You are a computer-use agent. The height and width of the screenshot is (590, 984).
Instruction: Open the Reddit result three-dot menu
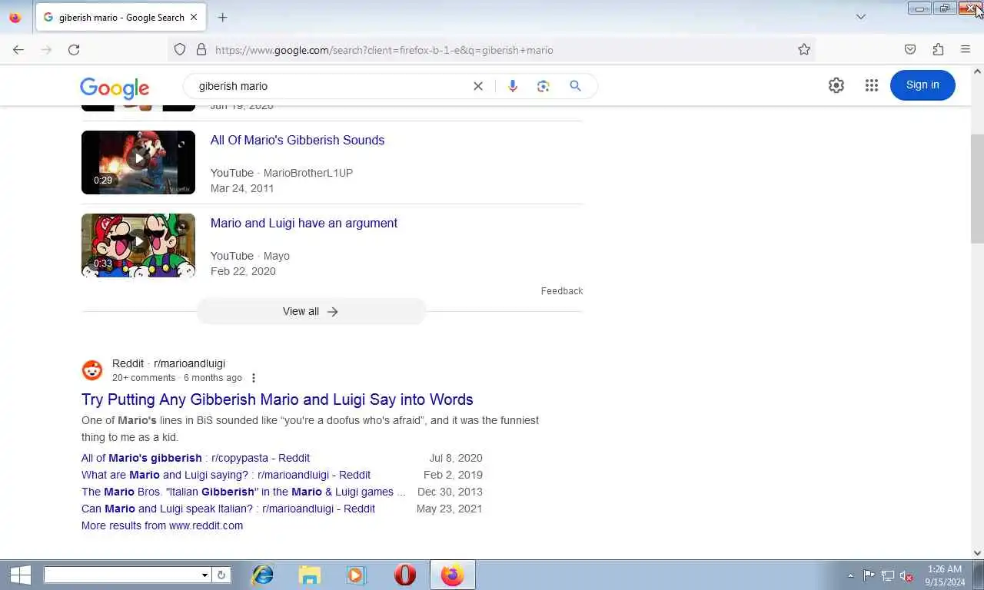(x=254, y=378)
